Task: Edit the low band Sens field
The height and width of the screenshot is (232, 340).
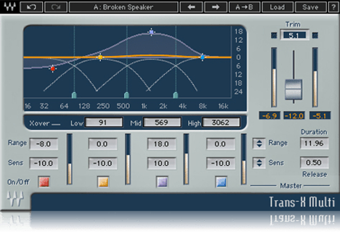Action: click(44, 163)
